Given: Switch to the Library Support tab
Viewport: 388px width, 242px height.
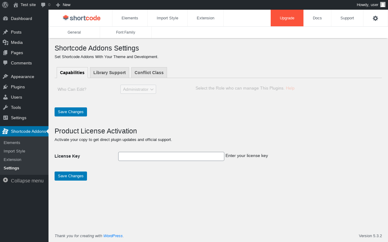Looking at the screenshot, I should coord(109,73).
